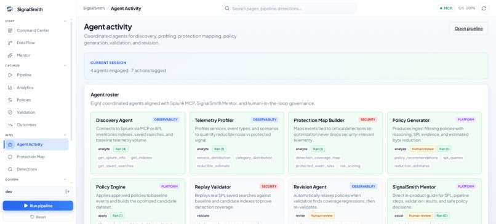Open the SignalSmith Mentor card
This screenshot has height=224, width=496.
[434, 201]
